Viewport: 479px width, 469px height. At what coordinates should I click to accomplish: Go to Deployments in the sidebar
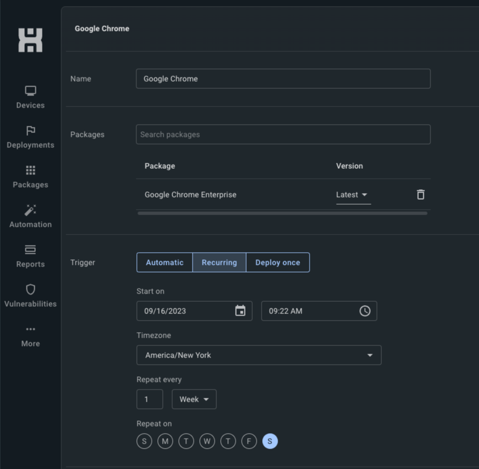coord(30,137)
